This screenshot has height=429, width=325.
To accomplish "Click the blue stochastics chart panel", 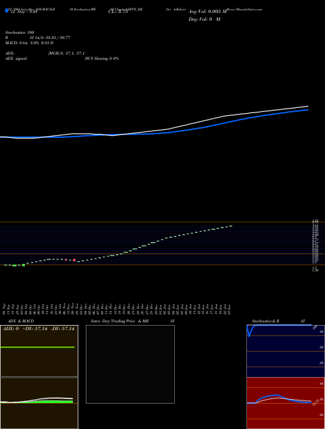I will [x=285, y=351].
